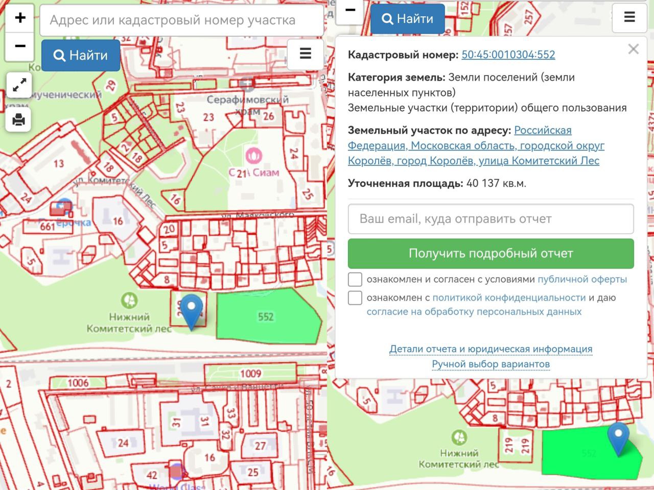Click the email input for report
The height and width of the screenshot is (490, 654).
click(x=491, y=219)
